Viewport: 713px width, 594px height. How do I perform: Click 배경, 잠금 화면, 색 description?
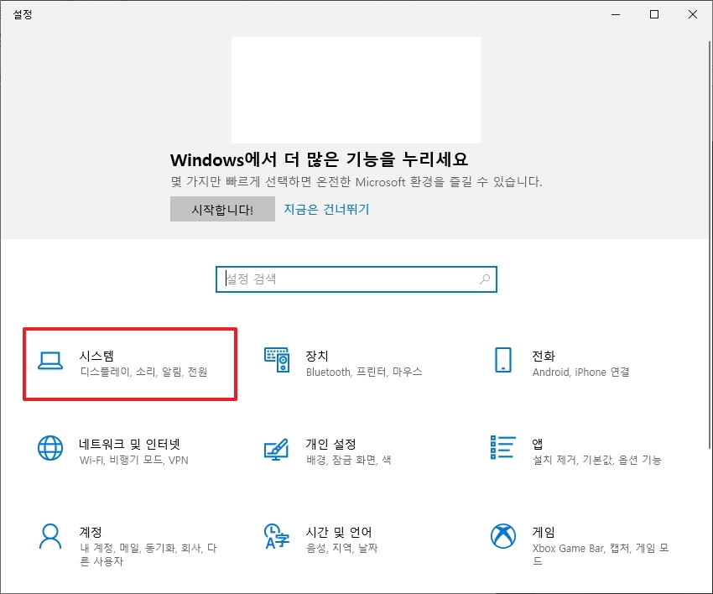coord(348,460)
